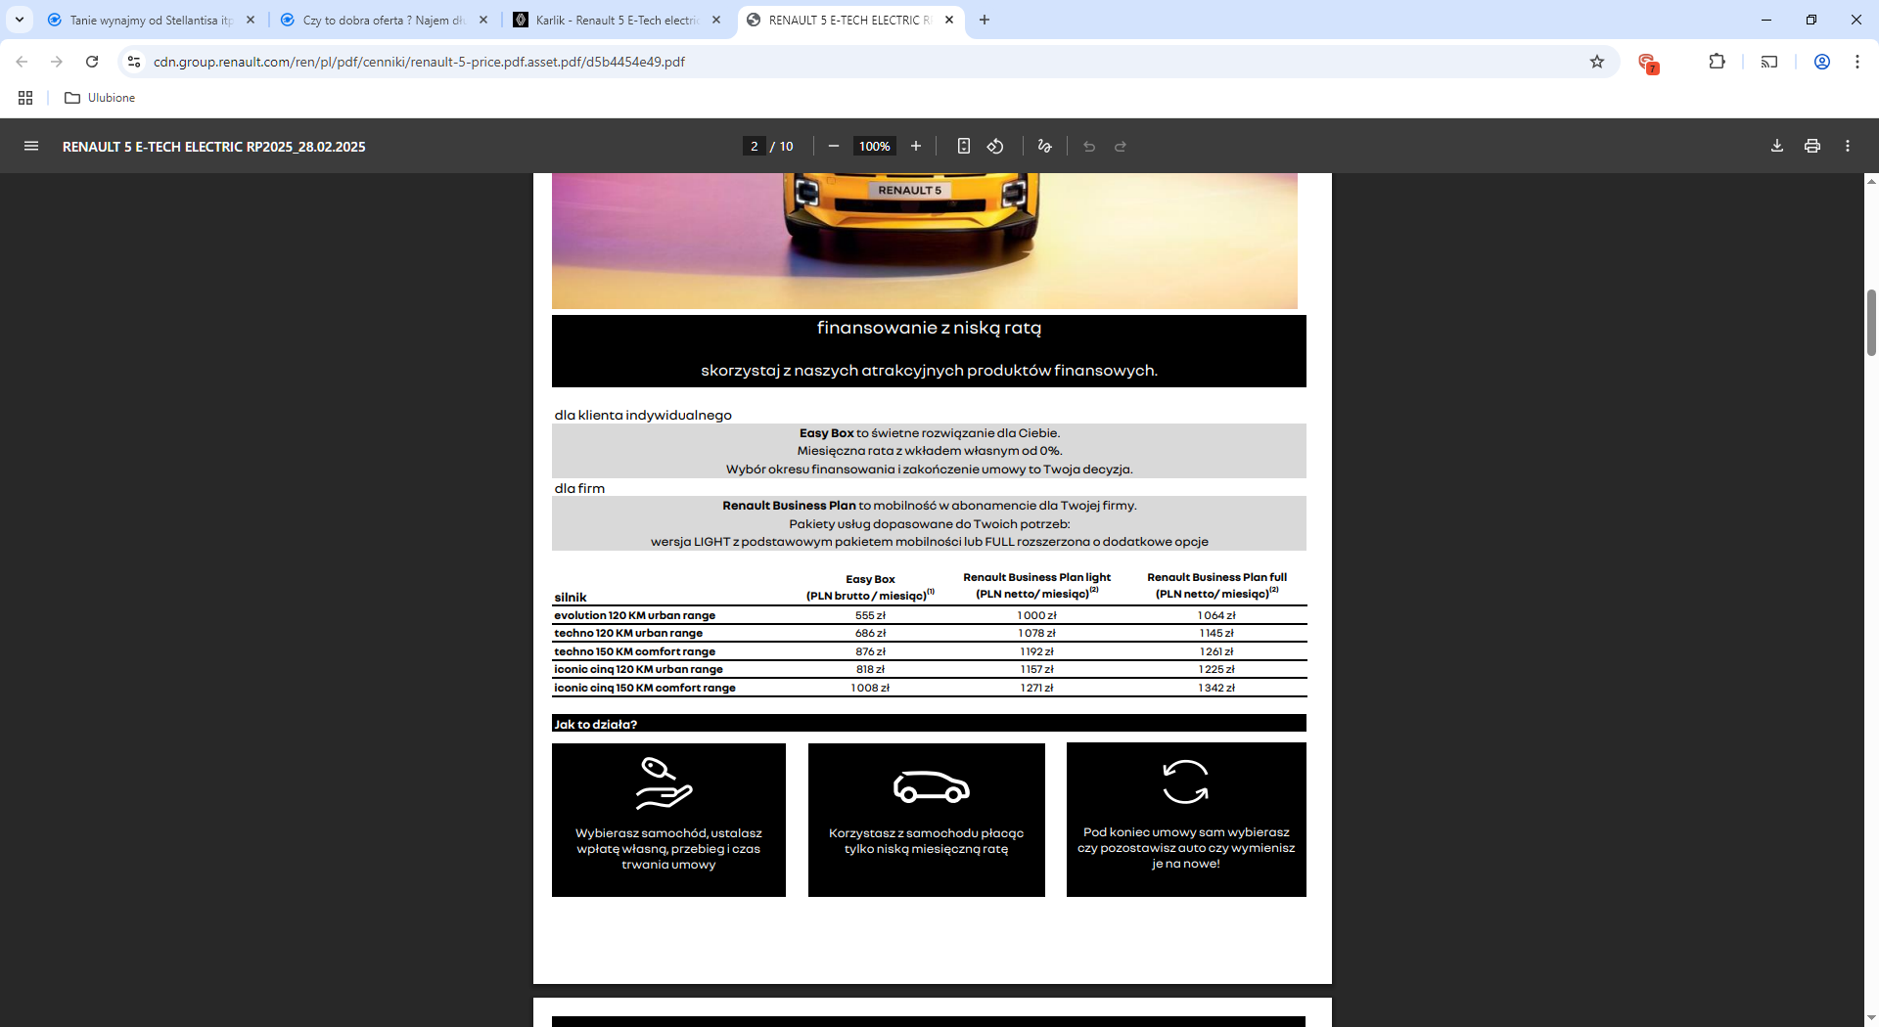Activate the draw annotation tool

[x=1044, y=146]
